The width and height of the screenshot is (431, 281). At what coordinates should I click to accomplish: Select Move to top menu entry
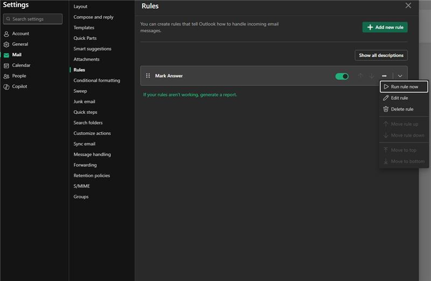[404, 150]
